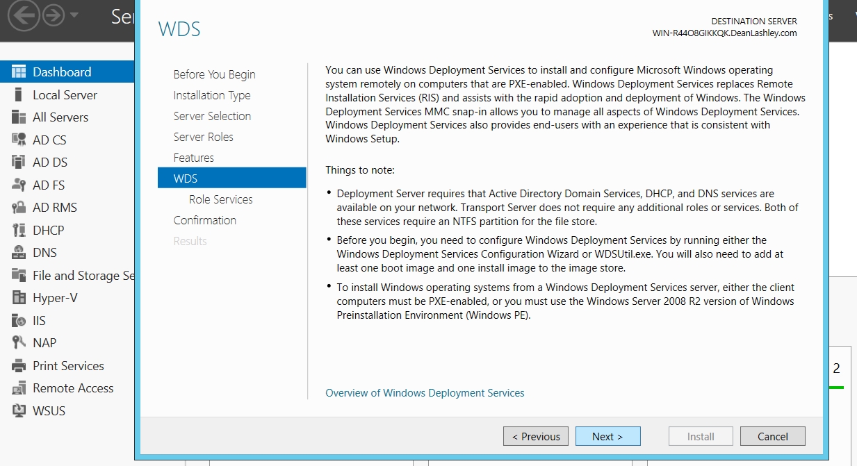Open Overview of Windows Deployment Services link
Viewport: 857px width, 466px height.
point(425,393)
